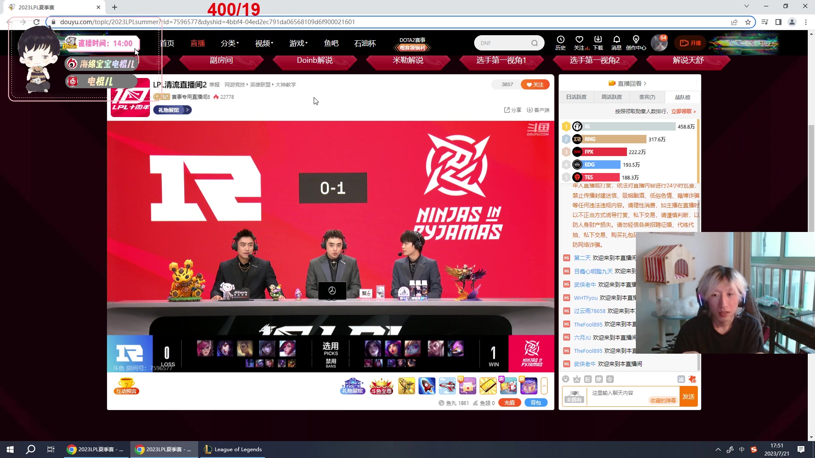Click the 下载 download icon

(598, 43)
